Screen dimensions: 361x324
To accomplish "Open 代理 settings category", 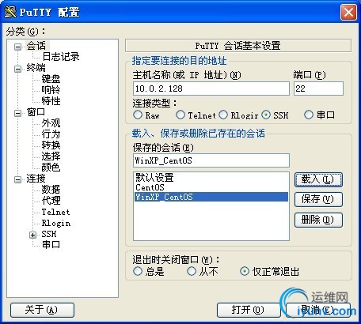I will 51,201.
